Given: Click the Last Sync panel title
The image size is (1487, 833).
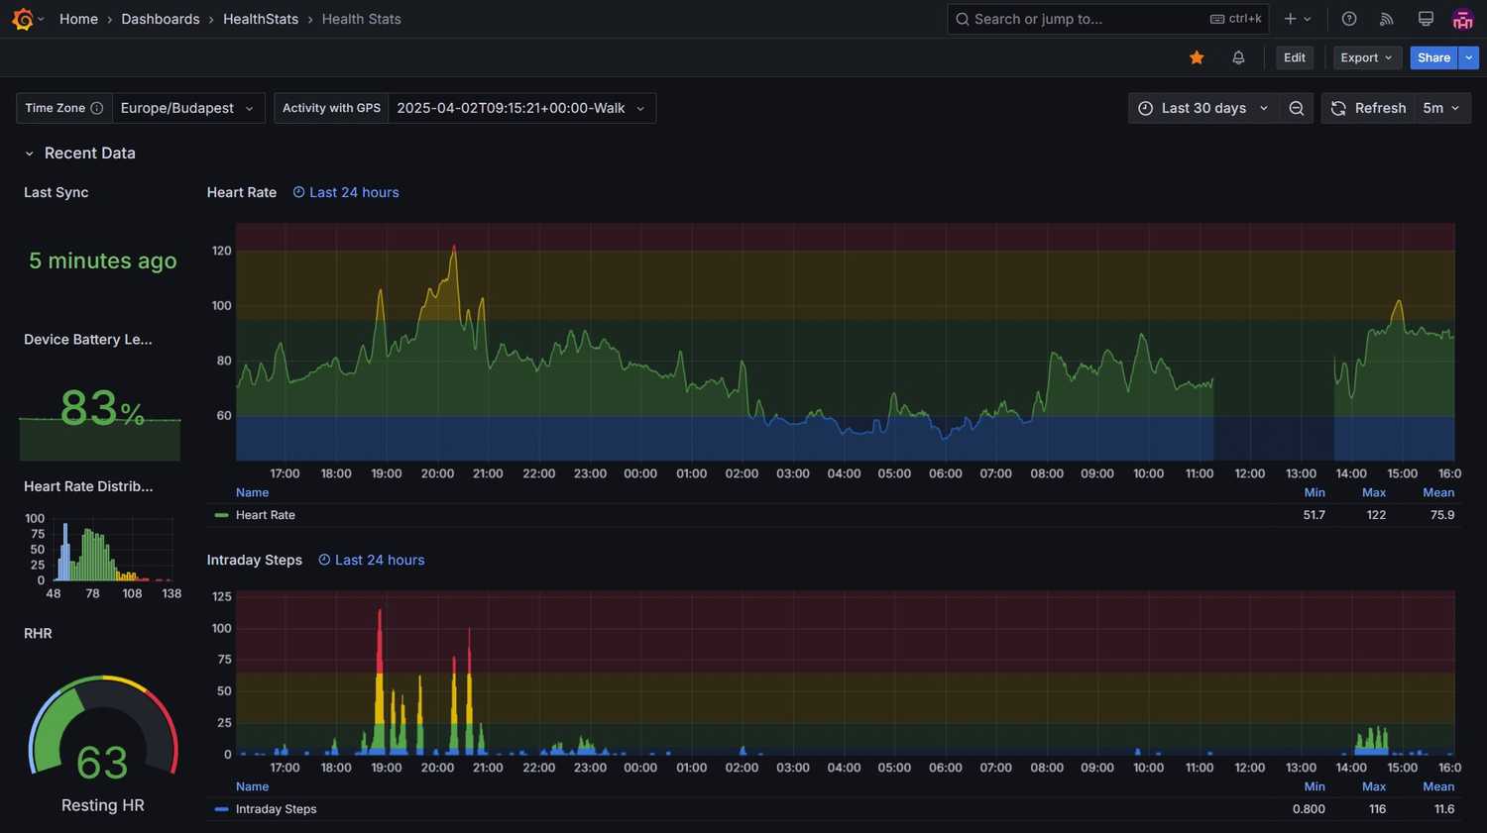Looking at the screenshot, I should [x=56, y=192].
